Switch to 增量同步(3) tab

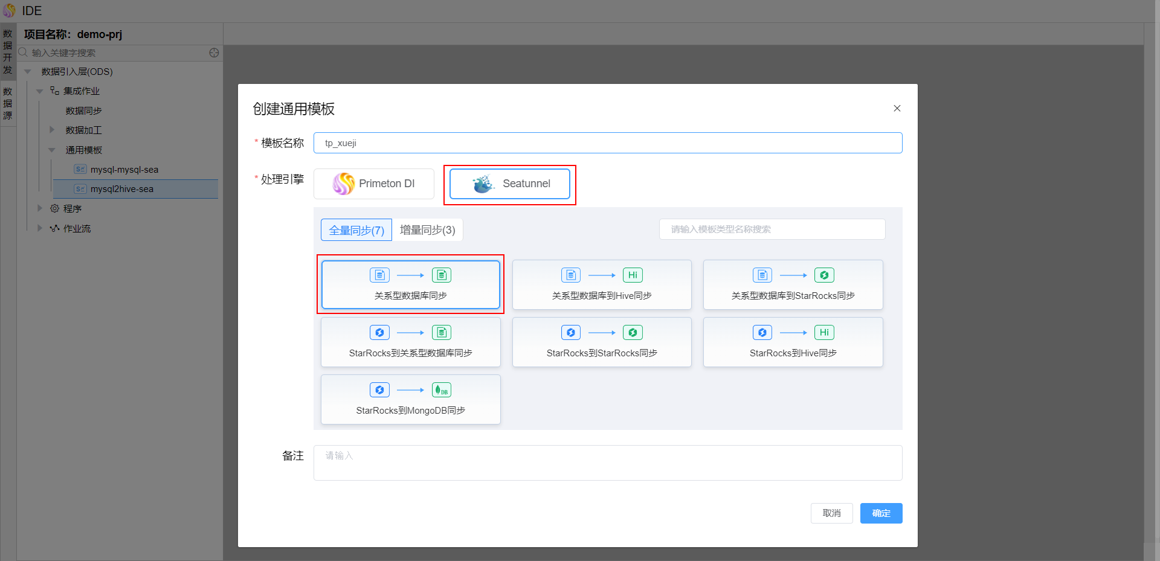pos(428,230)
